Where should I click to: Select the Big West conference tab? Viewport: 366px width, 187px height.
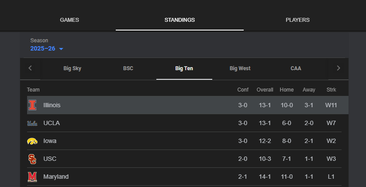tap(240, 68)
